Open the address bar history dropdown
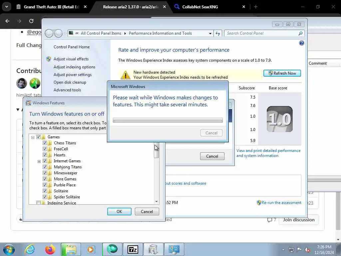 (x=210, y=34)
